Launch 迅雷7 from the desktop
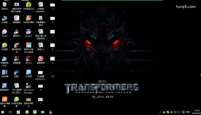201x115 pixels. tap(17, 72)
